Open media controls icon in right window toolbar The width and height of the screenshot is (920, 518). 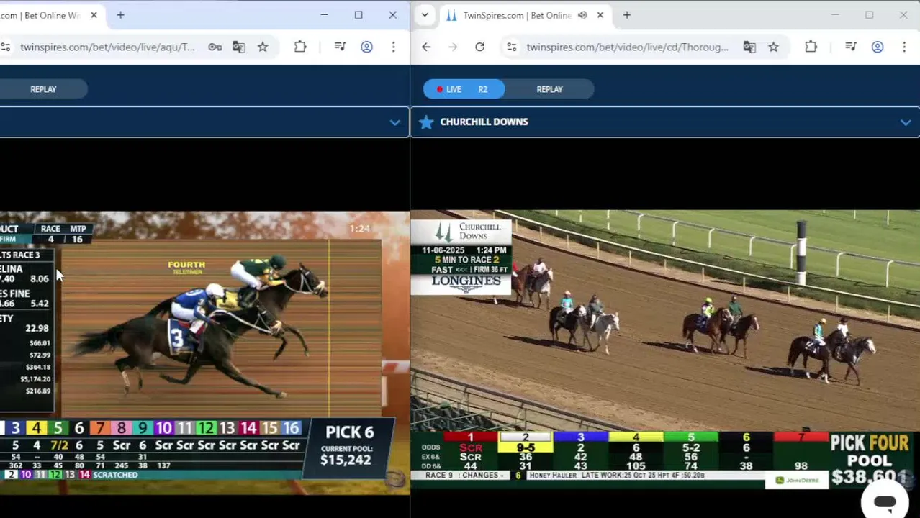coord(851,47)
